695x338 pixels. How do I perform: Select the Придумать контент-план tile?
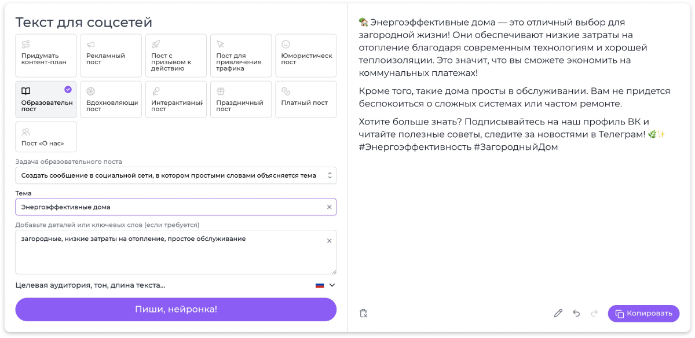pyautogui.click(x=46, y=56)
